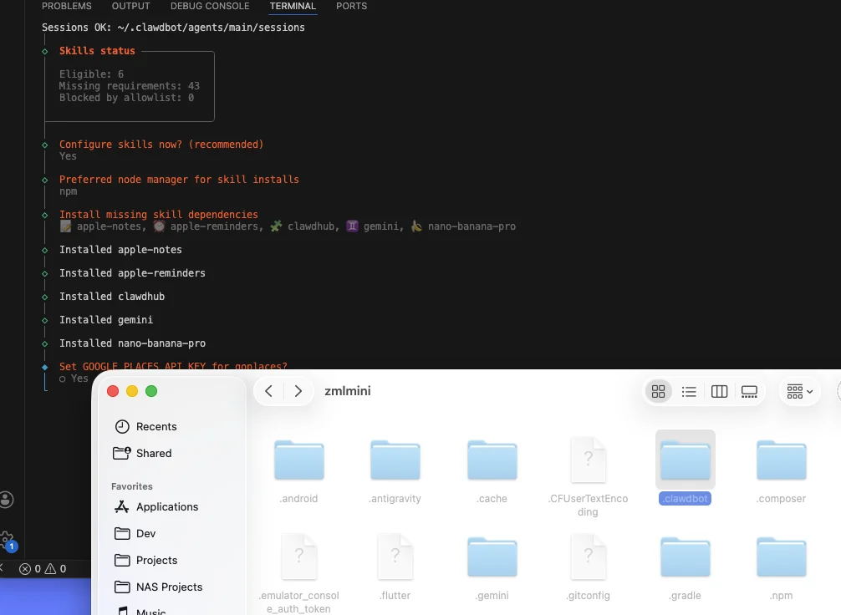The image size is (841, 615).
Task: Select the .antigravity folder icon
Action: 395,460
